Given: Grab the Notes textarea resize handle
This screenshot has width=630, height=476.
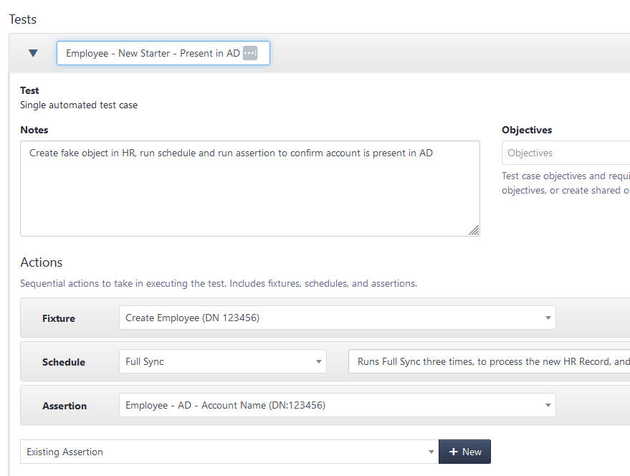Looking at the screenshot, I should point(474,230).
